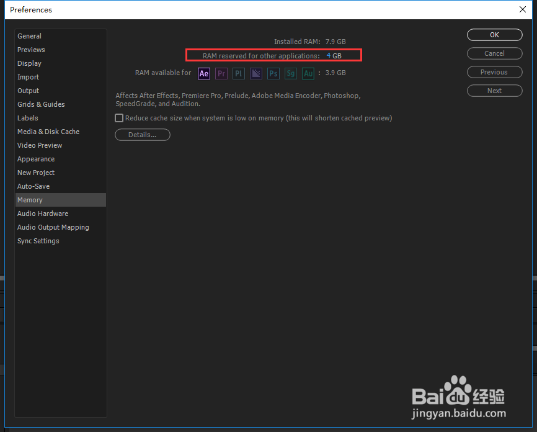Click the 'RAM available for' label
Image resolution: width=537 pixels, height=432 pixels.
coord(163,73)
